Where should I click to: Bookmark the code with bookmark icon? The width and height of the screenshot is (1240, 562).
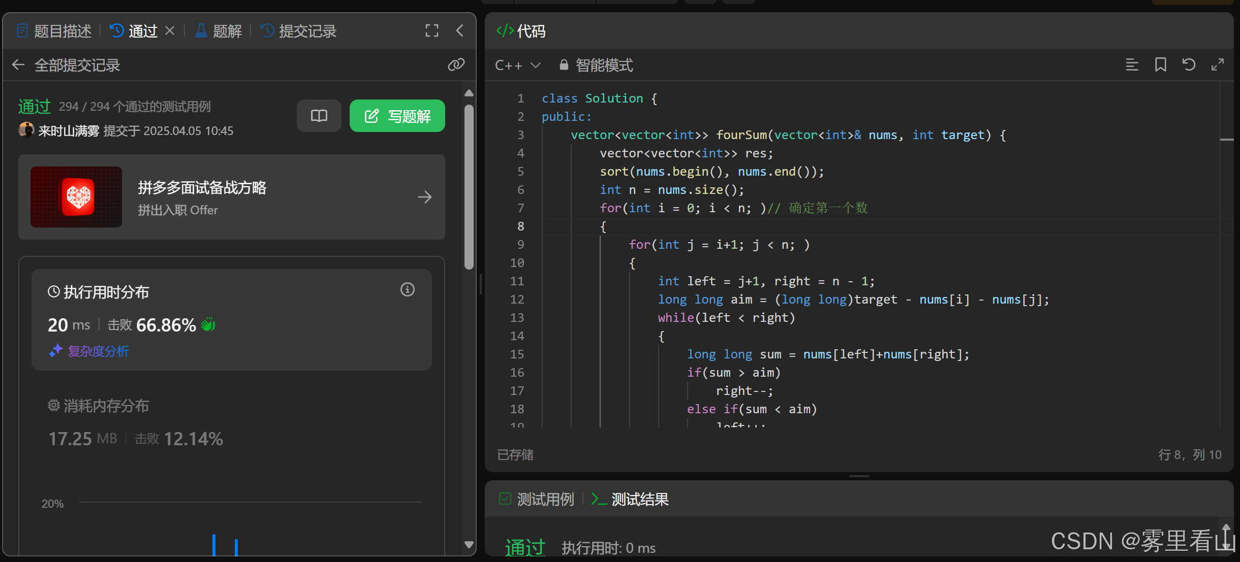pos(1160,65)
